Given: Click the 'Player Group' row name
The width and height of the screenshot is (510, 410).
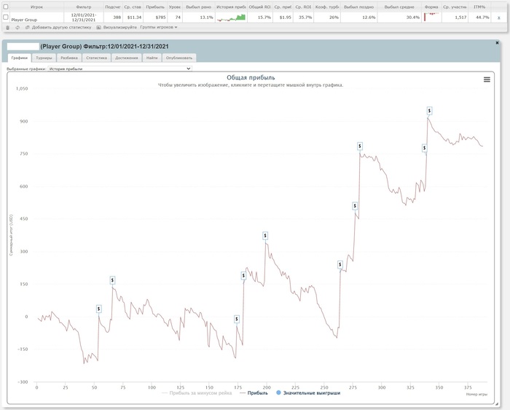Looking at the screenshot, I should pyautogui.click(x=24, y=20).
